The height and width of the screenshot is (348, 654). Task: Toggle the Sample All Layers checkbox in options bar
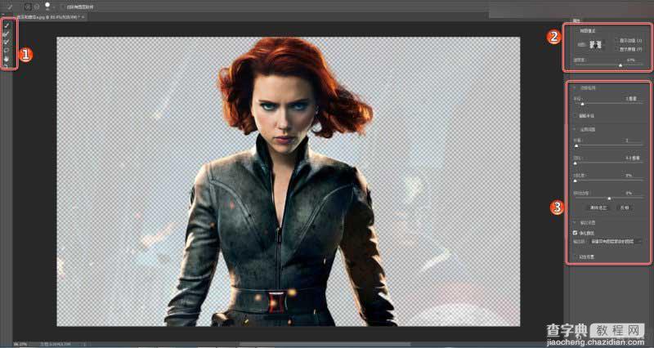pyautogui.click(x=63, y=7)
